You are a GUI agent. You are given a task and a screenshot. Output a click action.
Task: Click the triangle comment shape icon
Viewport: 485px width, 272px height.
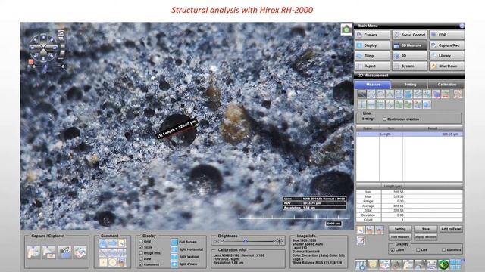click(x=103, y=243)
